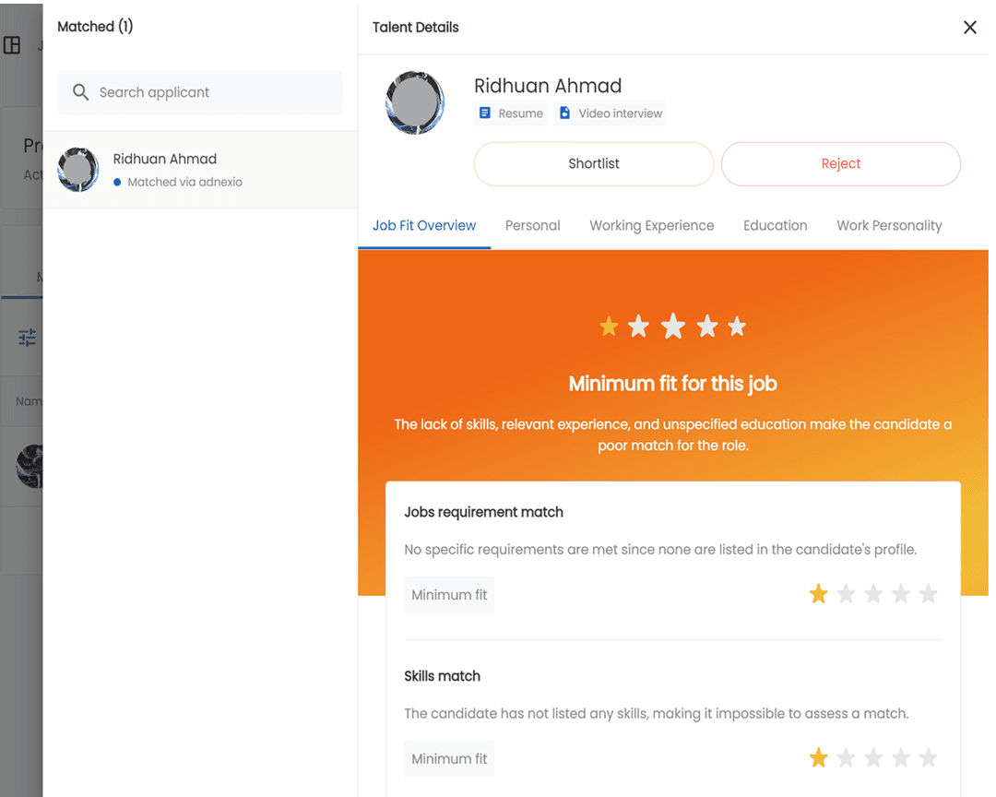
Task: Select the Education tab
Action: pyautogui.click(x=775, y=225)
